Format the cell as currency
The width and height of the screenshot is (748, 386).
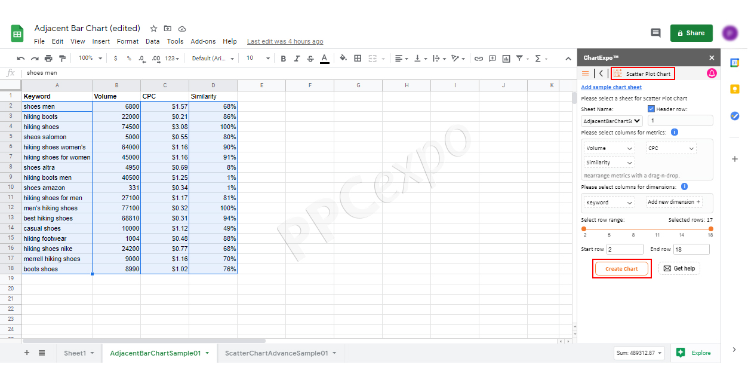(115, 59)
